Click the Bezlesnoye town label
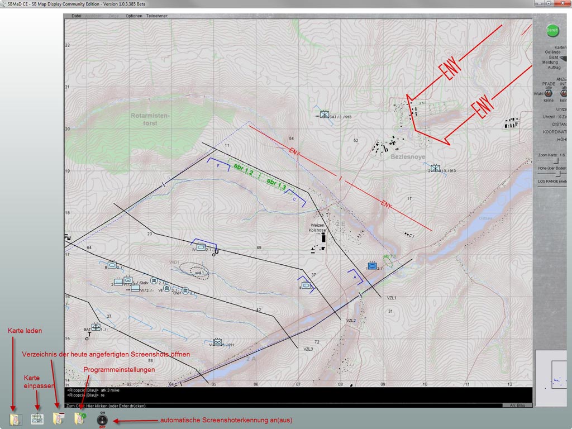Viewport: 572px width, 429px height. coord(408,157)
